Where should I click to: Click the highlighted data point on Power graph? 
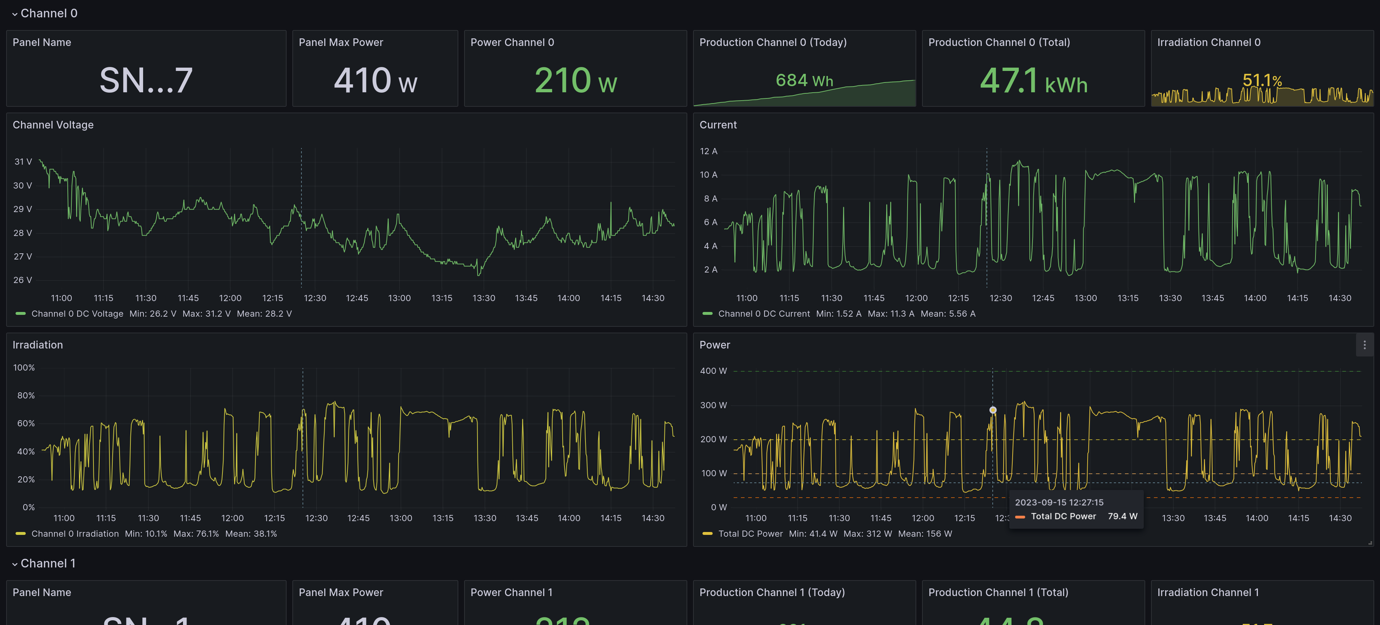pyautogui.click(x=993, y=410)
